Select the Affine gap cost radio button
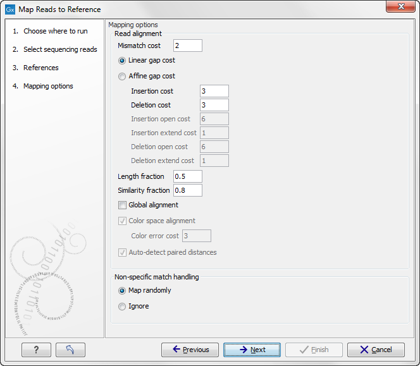The image size is (420, 366). [122, 76]
